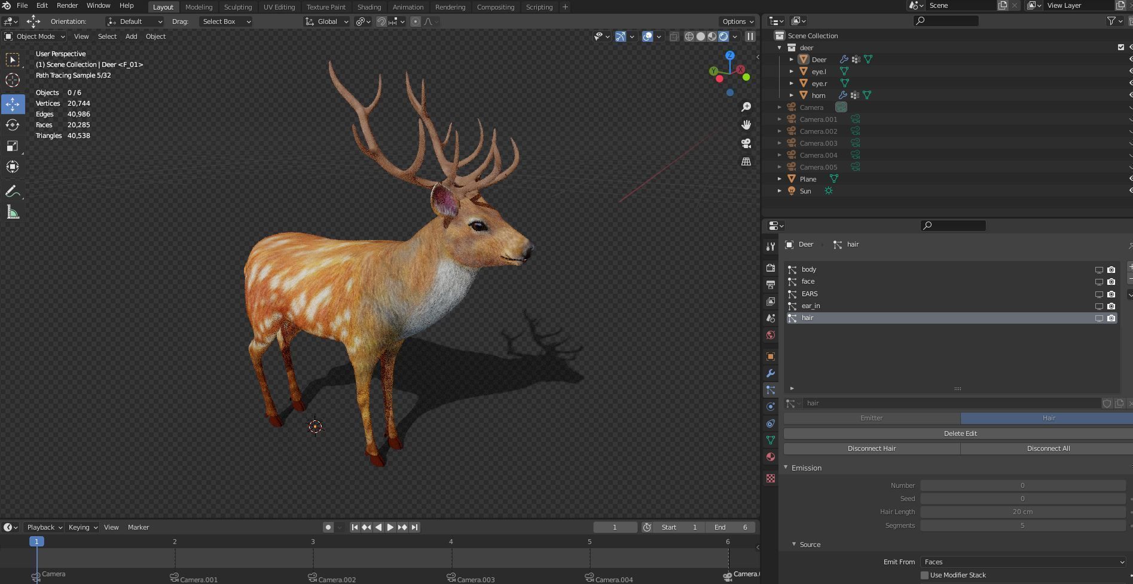Open the Global transform orientation dropdown
Image resolution: width=1133 pixels, height=584 pixels.
[x=327, y=21]
